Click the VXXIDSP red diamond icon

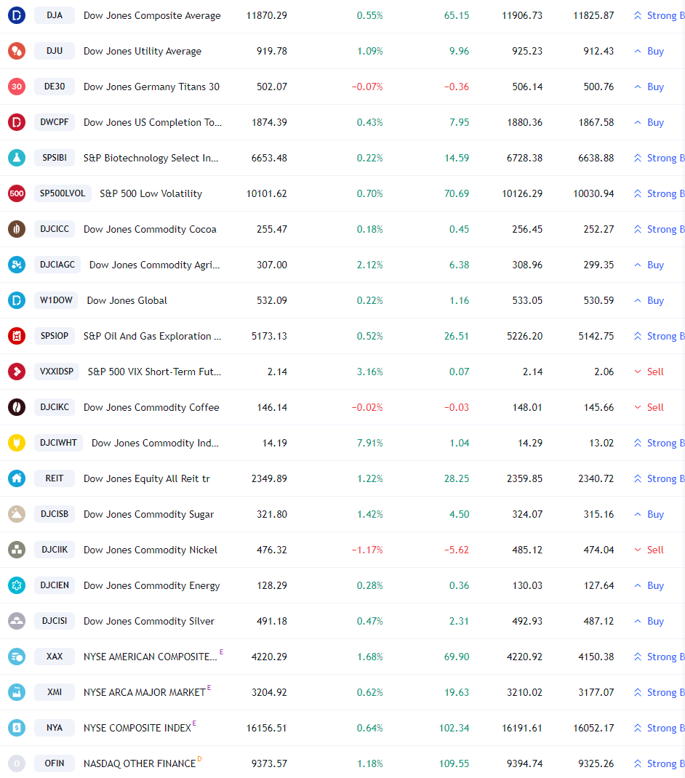pos(17,372)
